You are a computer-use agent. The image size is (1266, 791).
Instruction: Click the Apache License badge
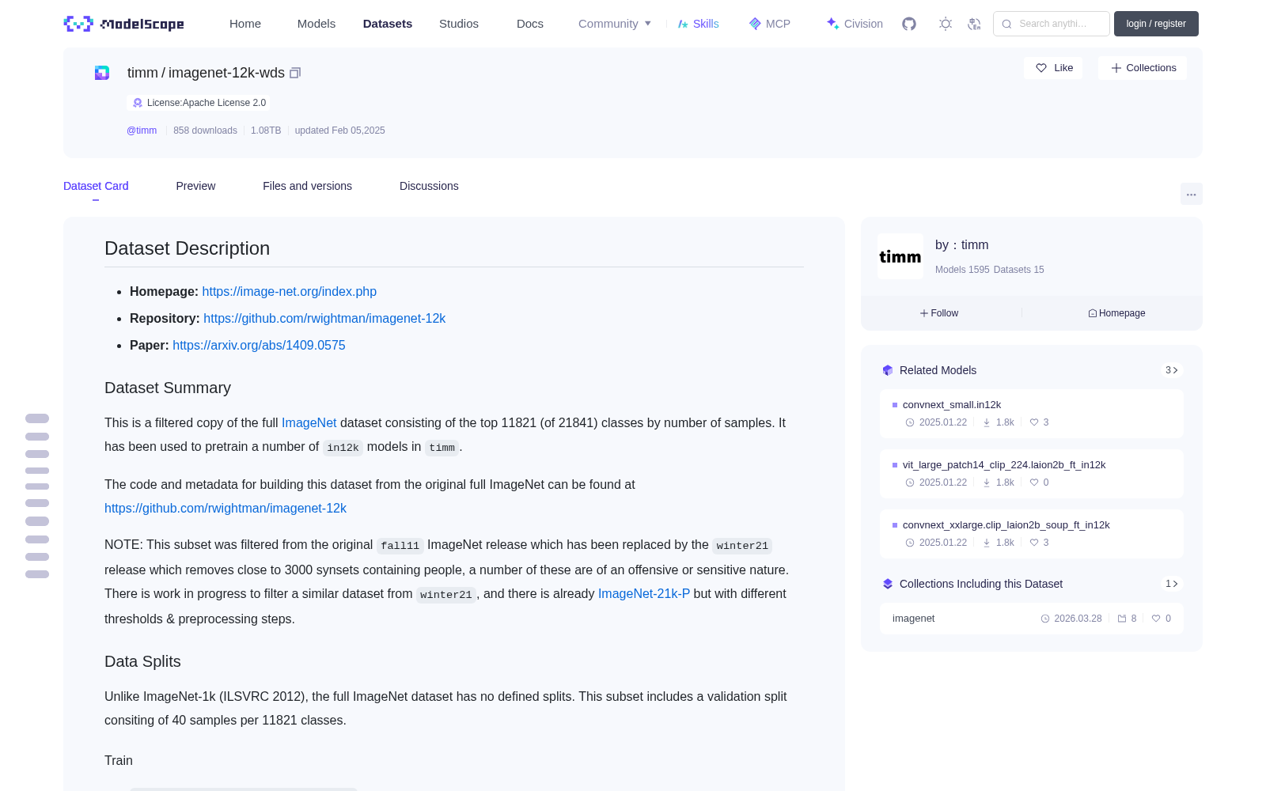click(199, 103)
